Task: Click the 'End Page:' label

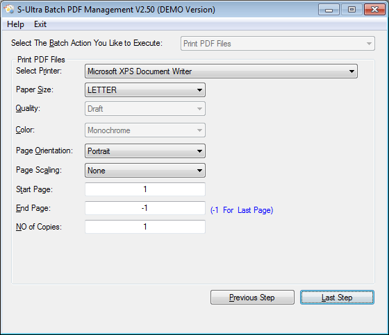Action: [x=33, y=208]
